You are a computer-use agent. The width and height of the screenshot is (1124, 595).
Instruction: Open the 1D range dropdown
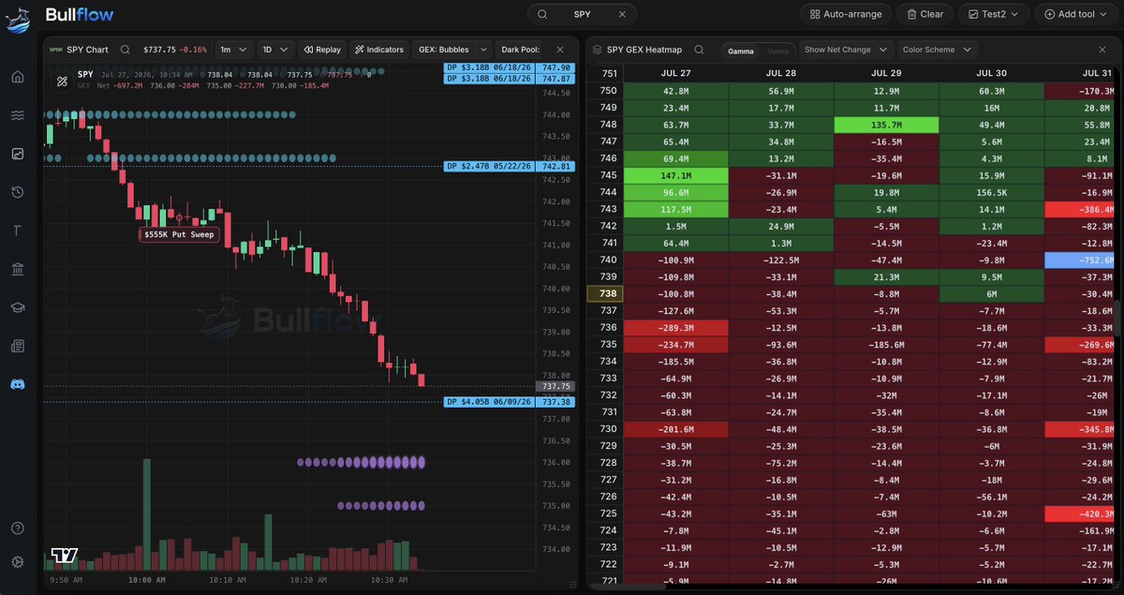275,50
